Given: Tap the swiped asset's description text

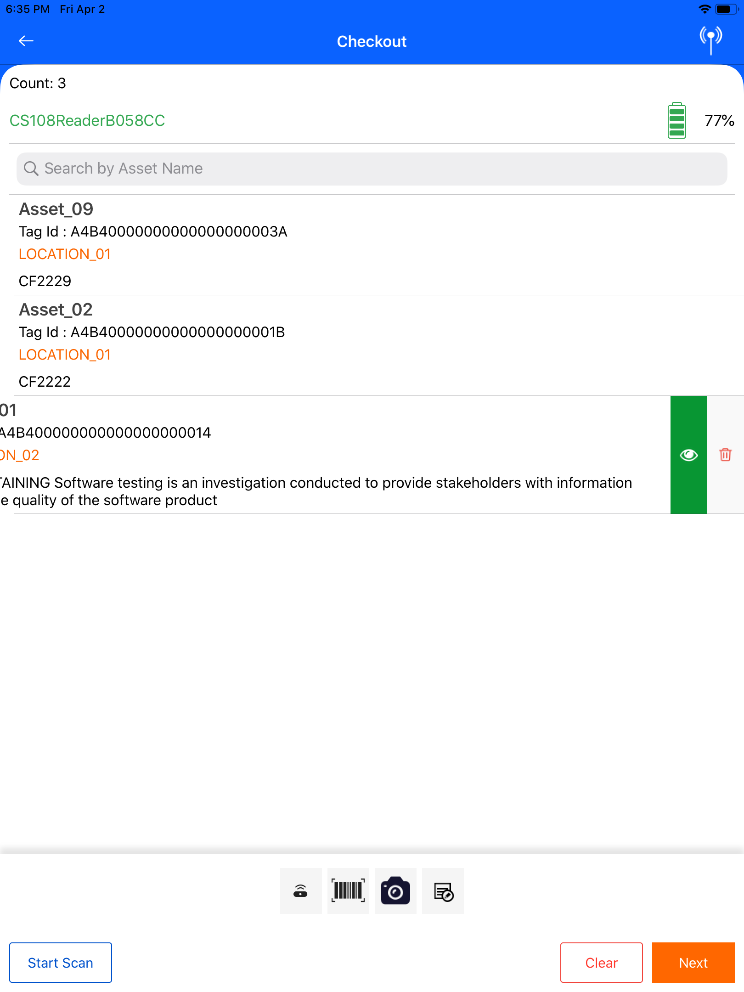Looking at the screenshot, I should click(x=317, y=491).
